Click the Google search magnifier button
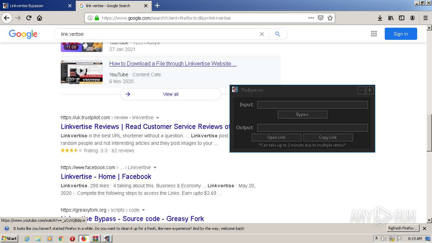The width and height of the screenshot is (432, 243). point(277,34)
